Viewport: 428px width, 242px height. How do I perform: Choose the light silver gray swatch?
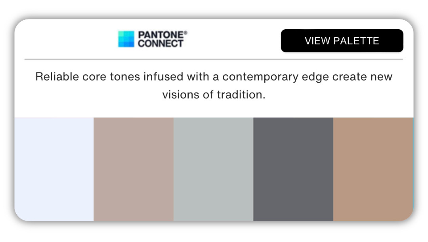pos(214,169)
